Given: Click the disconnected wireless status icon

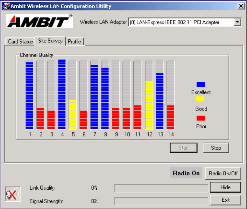Looking at the screenshot, I should pyautogui.click(x=13, y=194).
